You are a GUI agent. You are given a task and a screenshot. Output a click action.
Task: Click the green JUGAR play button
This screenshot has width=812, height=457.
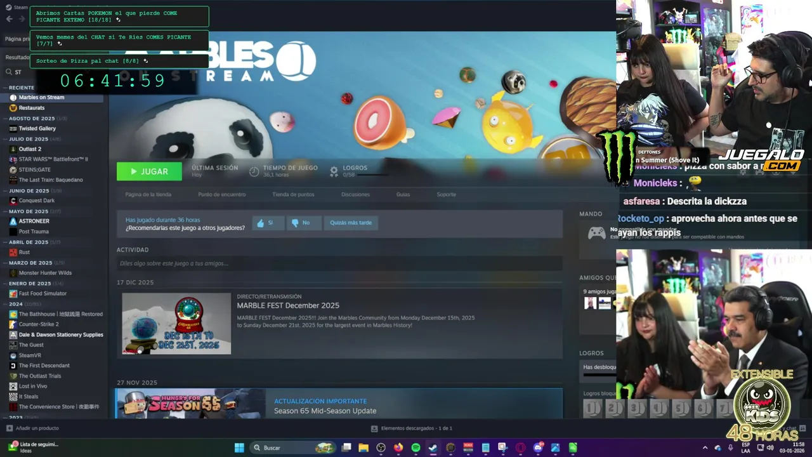point(149,171)
